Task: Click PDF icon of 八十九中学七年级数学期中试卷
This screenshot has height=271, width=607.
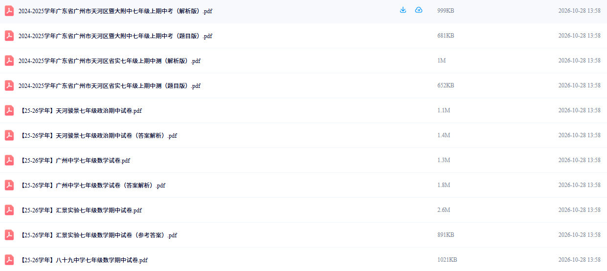Action: point(9,260)
